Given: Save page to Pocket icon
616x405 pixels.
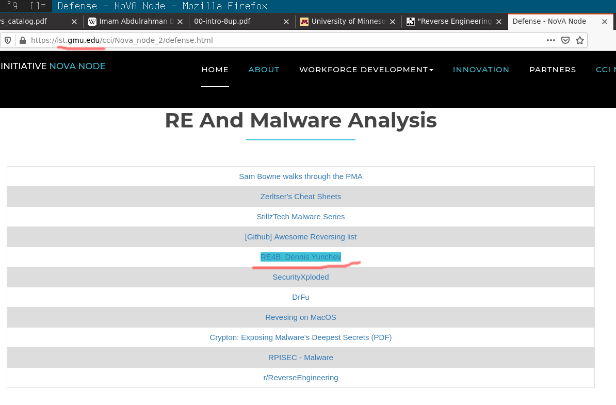Looking at the screenshot, I should pyautogui.click(x=565, y=40).
